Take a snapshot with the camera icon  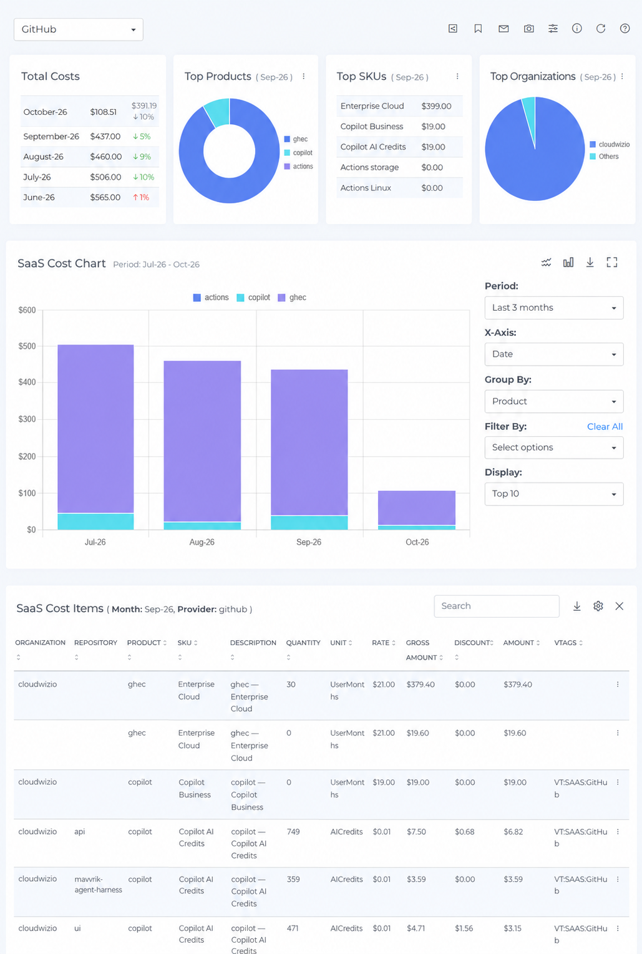[528, 29]
